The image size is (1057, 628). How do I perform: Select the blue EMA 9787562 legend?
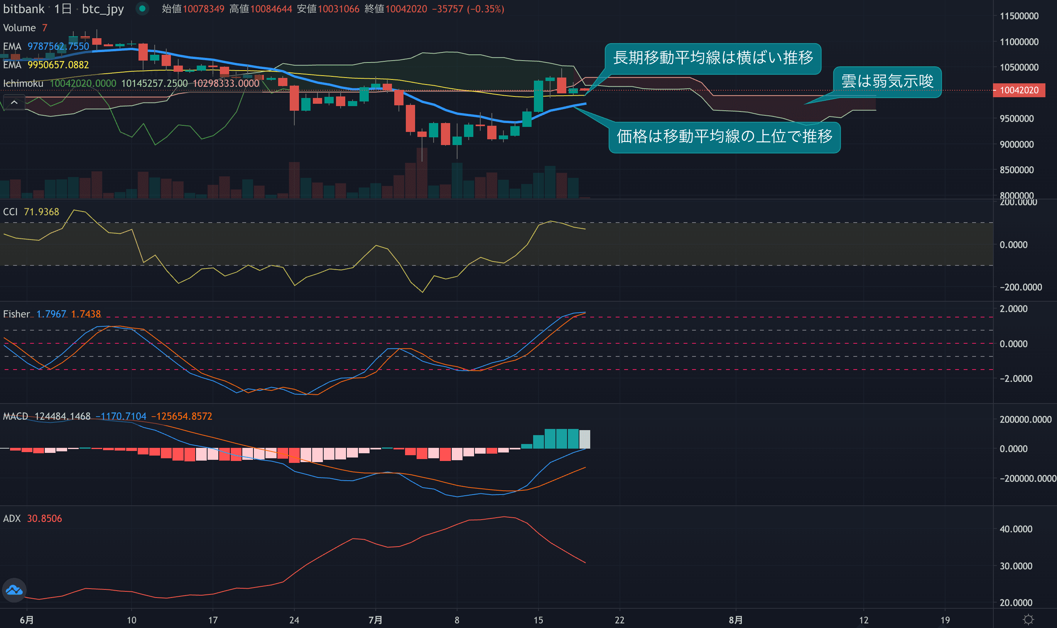(x=46, y=46)
